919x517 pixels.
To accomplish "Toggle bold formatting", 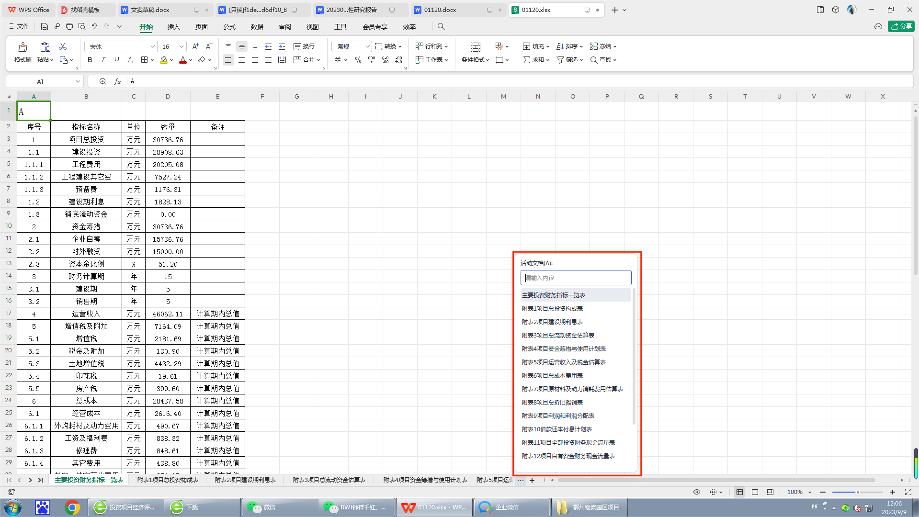I will 90,60.
